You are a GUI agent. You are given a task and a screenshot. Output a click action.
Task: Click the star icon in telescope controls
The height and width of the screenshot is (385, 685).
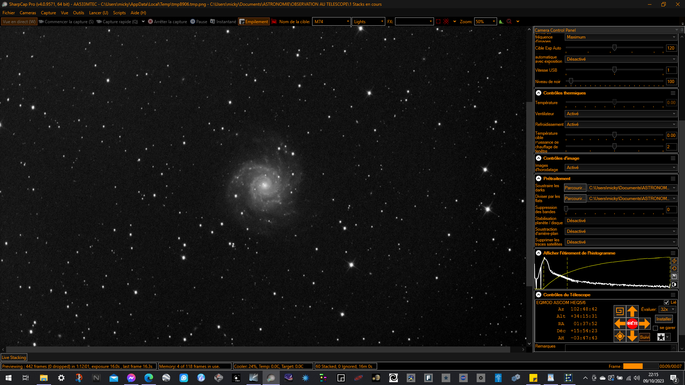(661, 337)
